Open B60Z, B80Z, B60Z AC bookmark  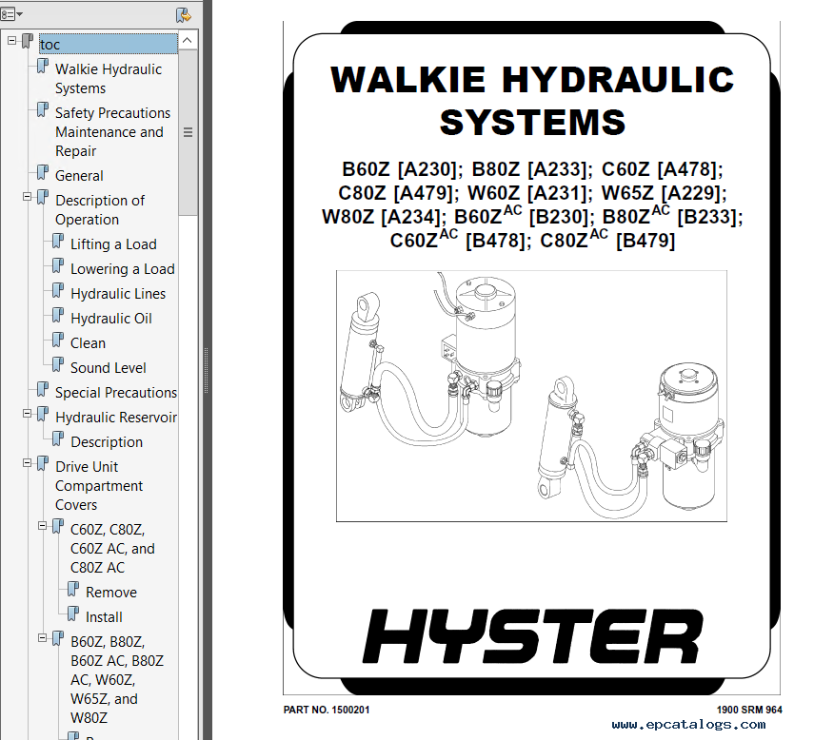[x=117, y=680]
